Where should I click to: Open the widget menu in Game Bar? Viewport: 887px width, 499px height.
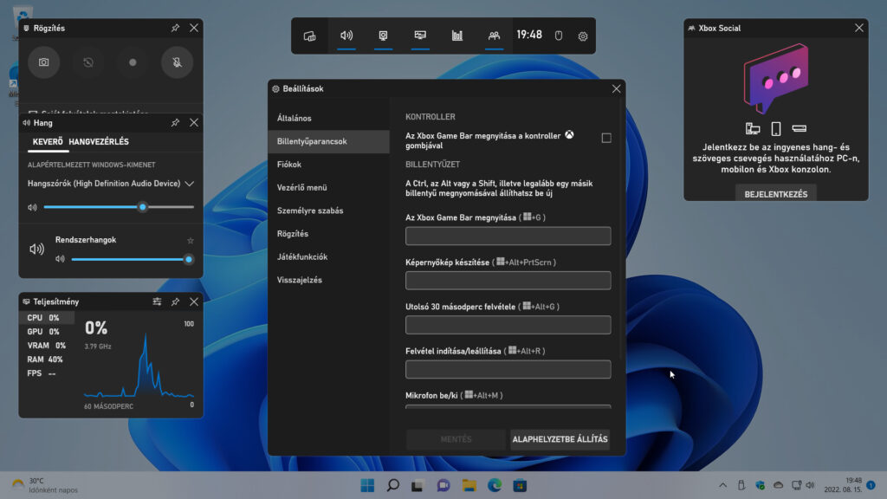click(x=309, y=36)
